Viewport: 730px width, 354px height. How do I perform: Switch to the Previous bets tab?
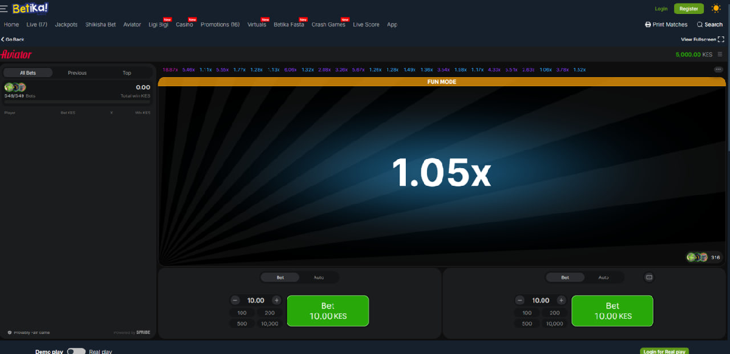(x=77, y=73)
